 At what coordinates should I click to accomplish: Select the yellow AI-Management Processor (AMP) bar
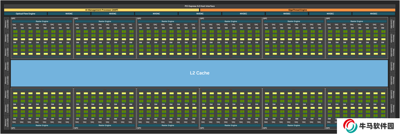click(101, 10)
